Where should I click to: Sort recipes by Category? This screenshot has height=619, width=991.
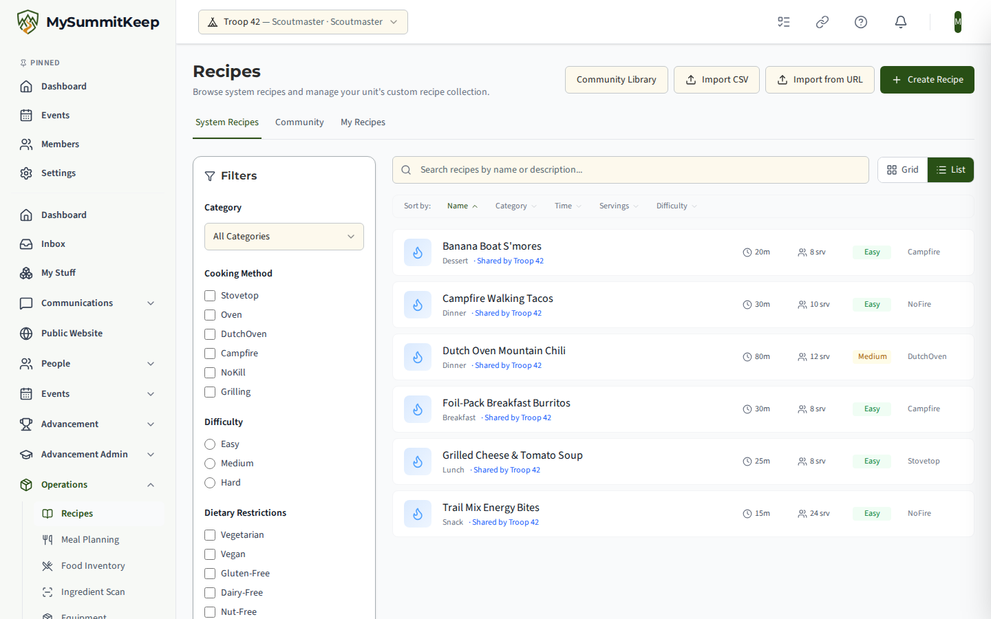(515, 206)
